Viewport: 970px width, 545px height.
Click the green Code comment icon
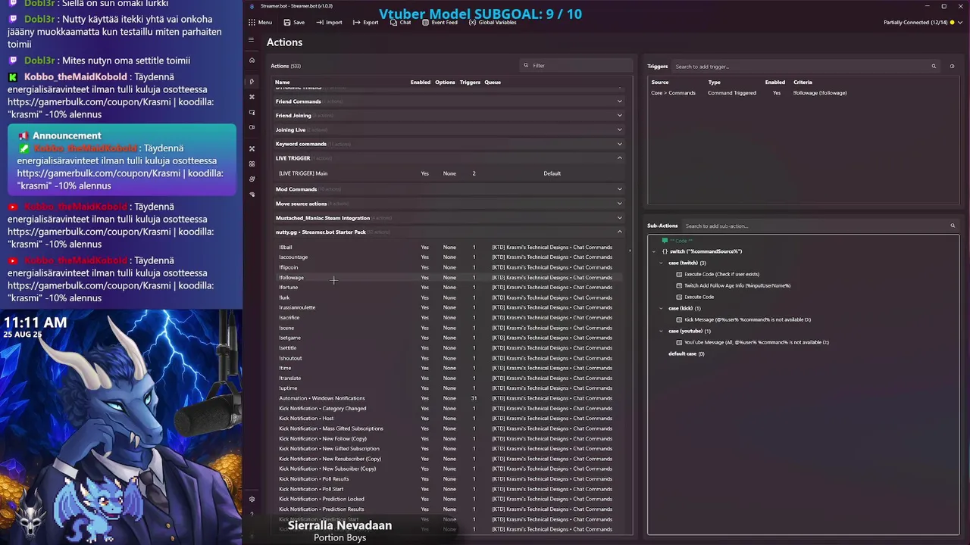[x=665, y=241]
